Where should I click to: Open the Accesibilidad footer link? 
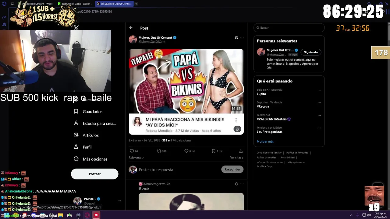288,158
